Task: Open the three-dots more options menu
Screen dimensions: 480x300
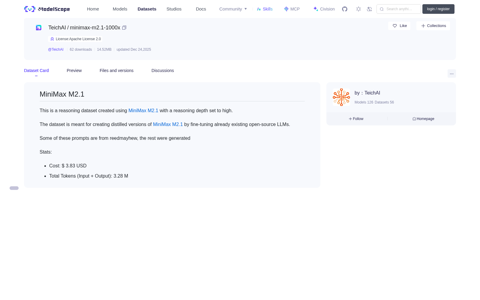Action: [452, 73]
